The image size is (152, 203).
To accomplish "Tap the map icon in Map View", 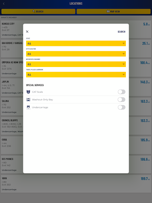I will [108, 11].
